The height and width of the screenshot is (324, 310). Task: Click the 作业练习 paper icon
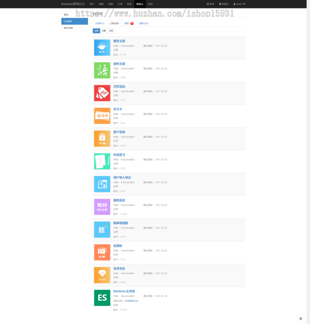coord(102,161)
